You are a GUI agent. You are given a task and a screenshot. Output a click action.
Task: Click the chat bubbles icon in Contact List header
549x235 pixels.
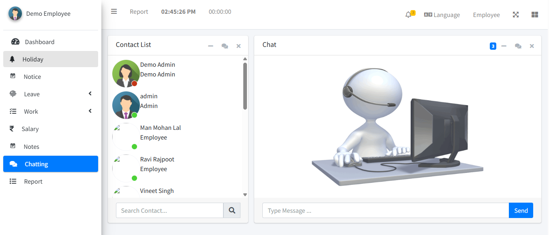(225, 46)
